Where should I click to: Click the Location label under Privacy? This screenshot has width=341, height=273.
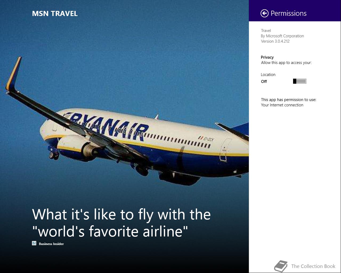[x=268, y=75]
